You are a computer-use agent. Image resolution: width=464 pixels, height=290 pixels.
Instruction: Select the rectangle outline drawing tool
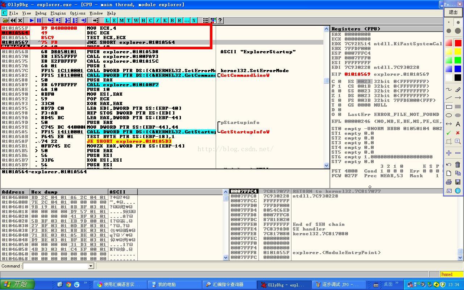pos(449,107)
